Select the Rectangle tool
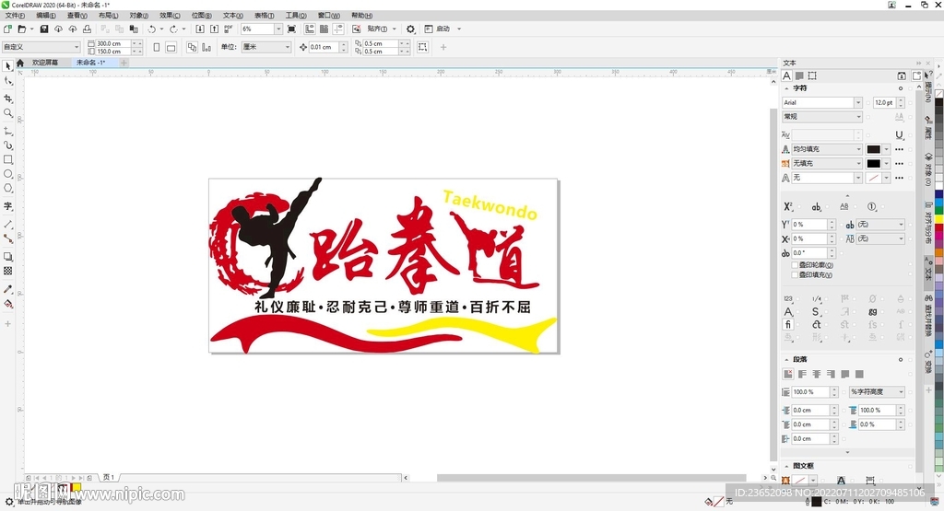The image size is (944, 511). tap(7, 159)
